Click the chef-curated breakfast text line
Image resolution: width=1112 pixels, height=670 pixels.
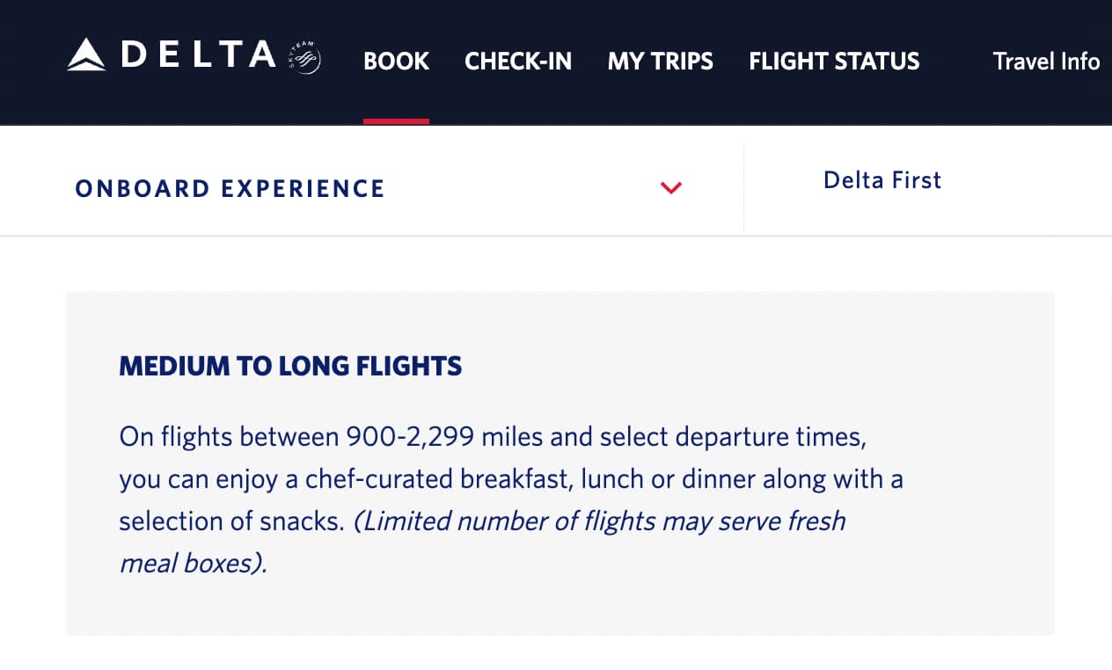point(510,479)
